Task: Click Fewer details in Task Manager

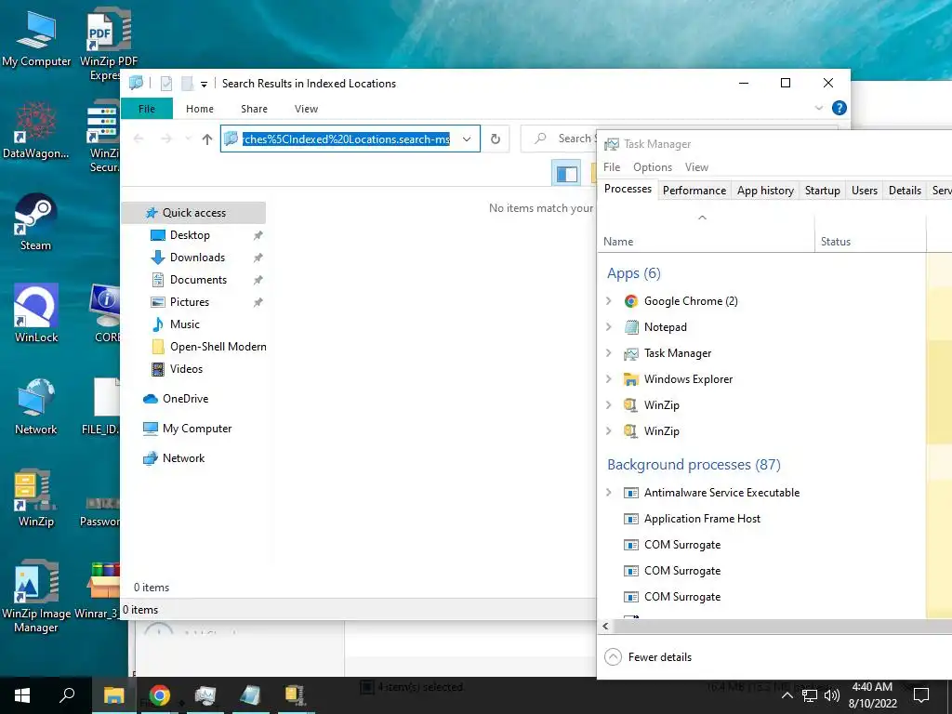Action: click(648, 657)
